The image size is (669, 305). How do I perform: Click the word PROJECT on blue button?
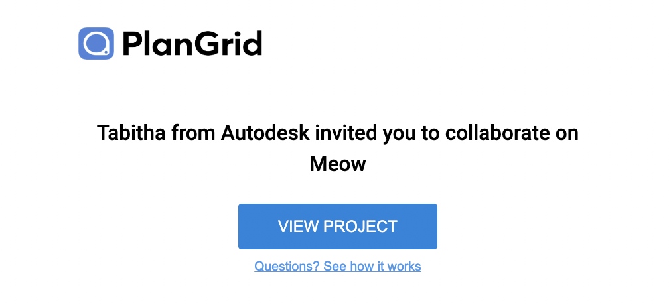[x=360, y=226]
